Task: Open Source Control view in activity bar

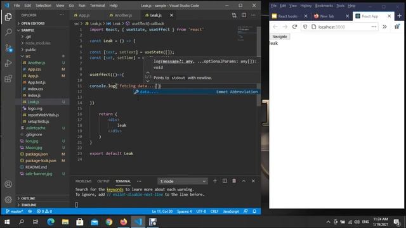Action: [8, 48]
